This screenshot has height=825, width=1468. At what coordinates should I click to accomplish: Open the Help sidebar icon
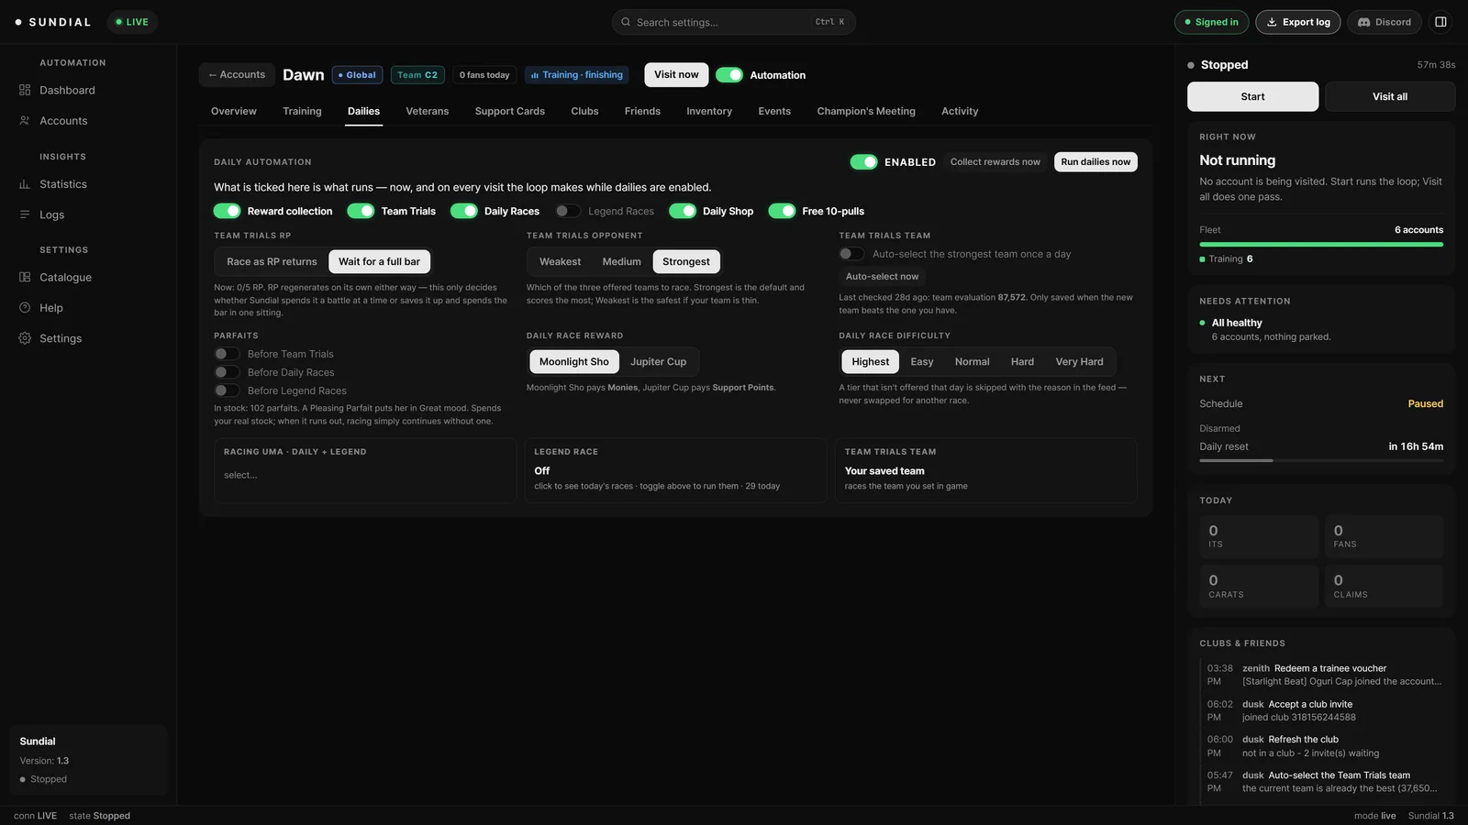(25, 308)
